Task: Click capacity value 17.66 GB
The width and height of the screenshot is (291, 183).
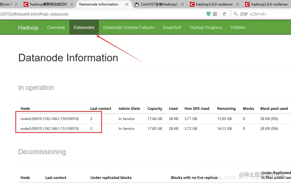Action: [x=155, y=119]
